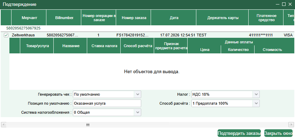The width and height of the screenshot is (295, 139).
Task: Click the Товар/услуга column header
Action: click(x=37, y=46)
